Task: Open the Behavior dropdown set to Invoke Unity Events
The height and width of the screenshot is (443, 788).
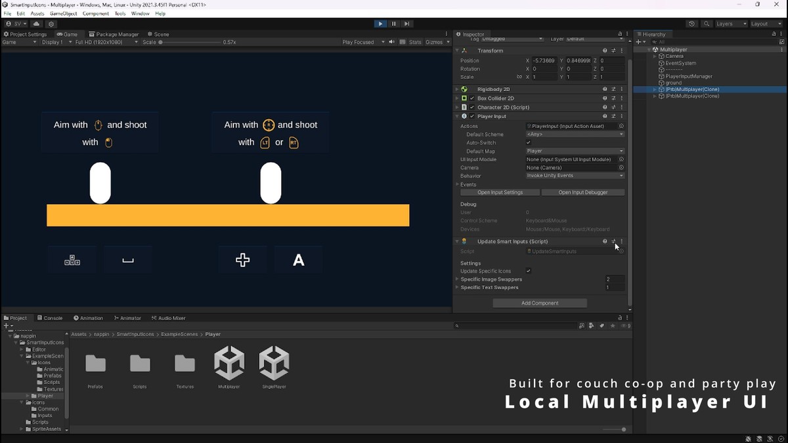Action: click(575, 175)
